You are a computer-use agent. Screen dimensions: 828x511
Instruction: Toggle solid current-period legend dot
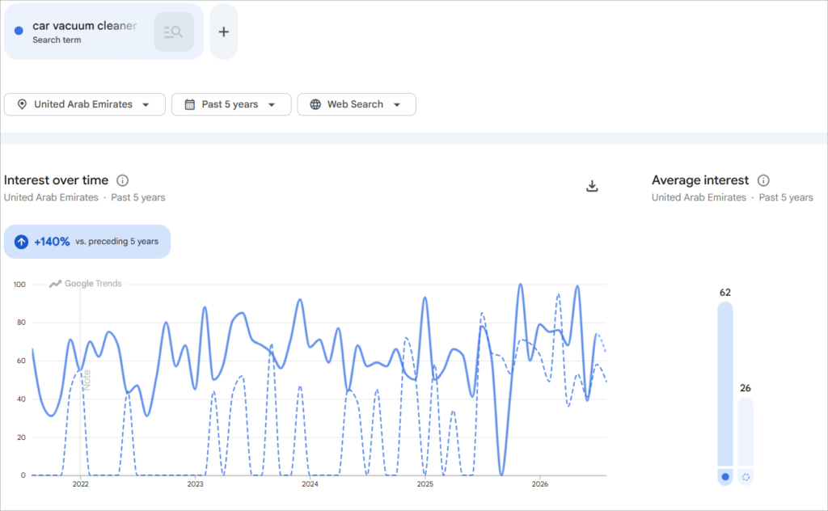coord(725,477)
